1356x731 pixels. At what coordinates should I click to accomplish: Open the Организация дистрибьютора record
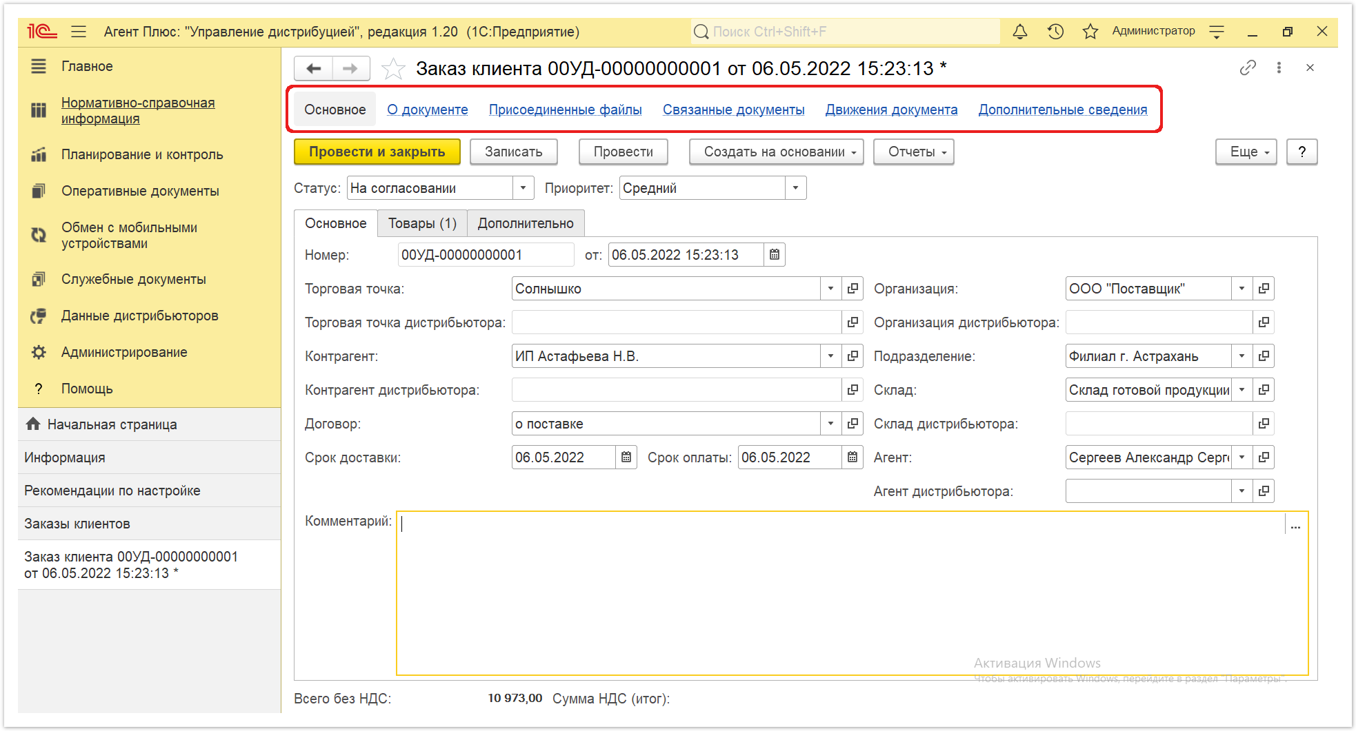coord(1264,322)
